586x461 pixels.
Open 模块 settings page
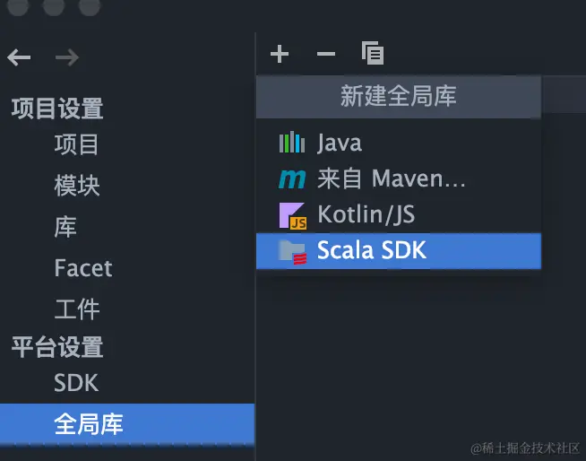pyautogui.click(x=77, y=186)
